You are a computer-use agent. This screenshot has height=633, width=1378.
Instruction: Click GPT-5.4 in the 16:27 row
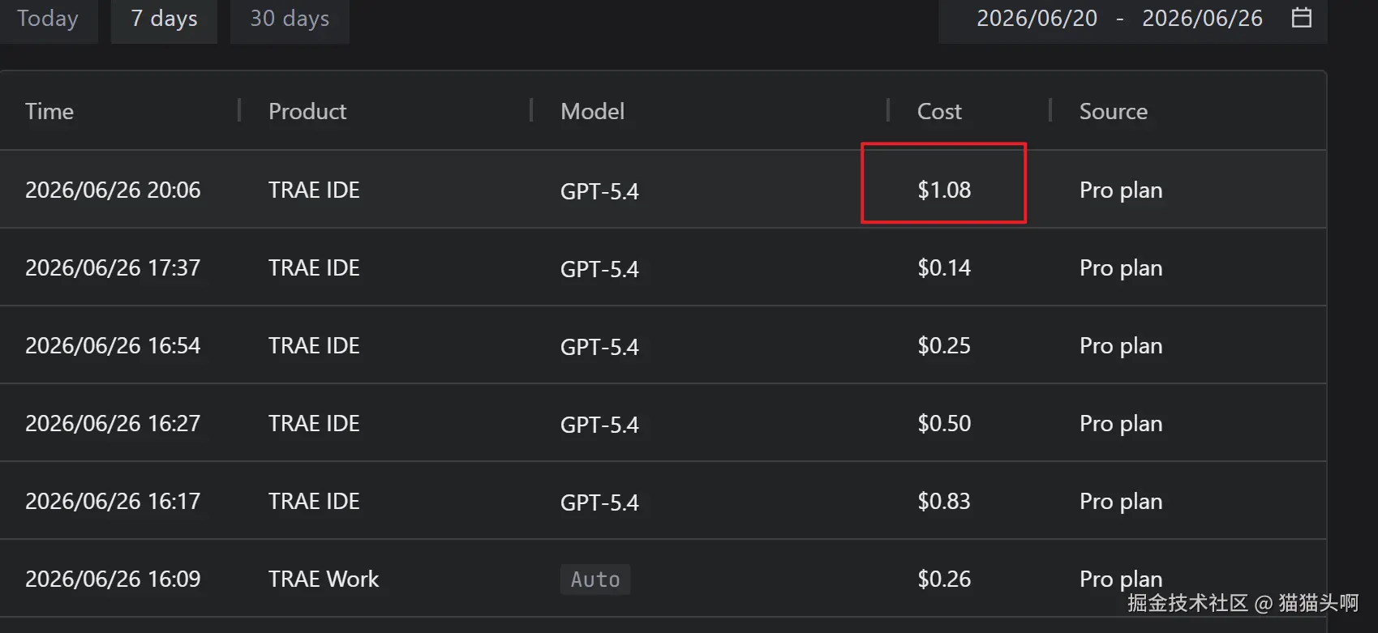coord(599,425)
